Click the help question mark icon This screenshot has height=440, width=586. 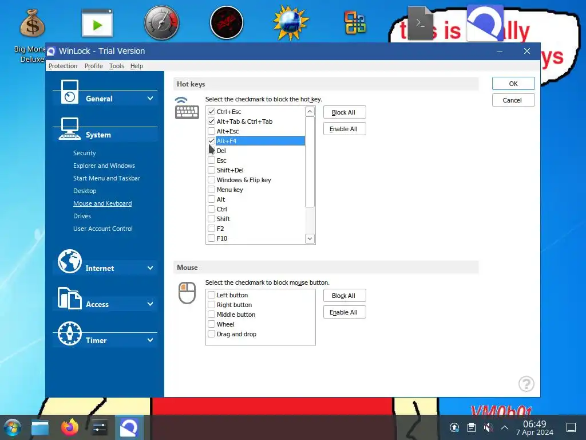pyautogui.click(x=526, y=384)
